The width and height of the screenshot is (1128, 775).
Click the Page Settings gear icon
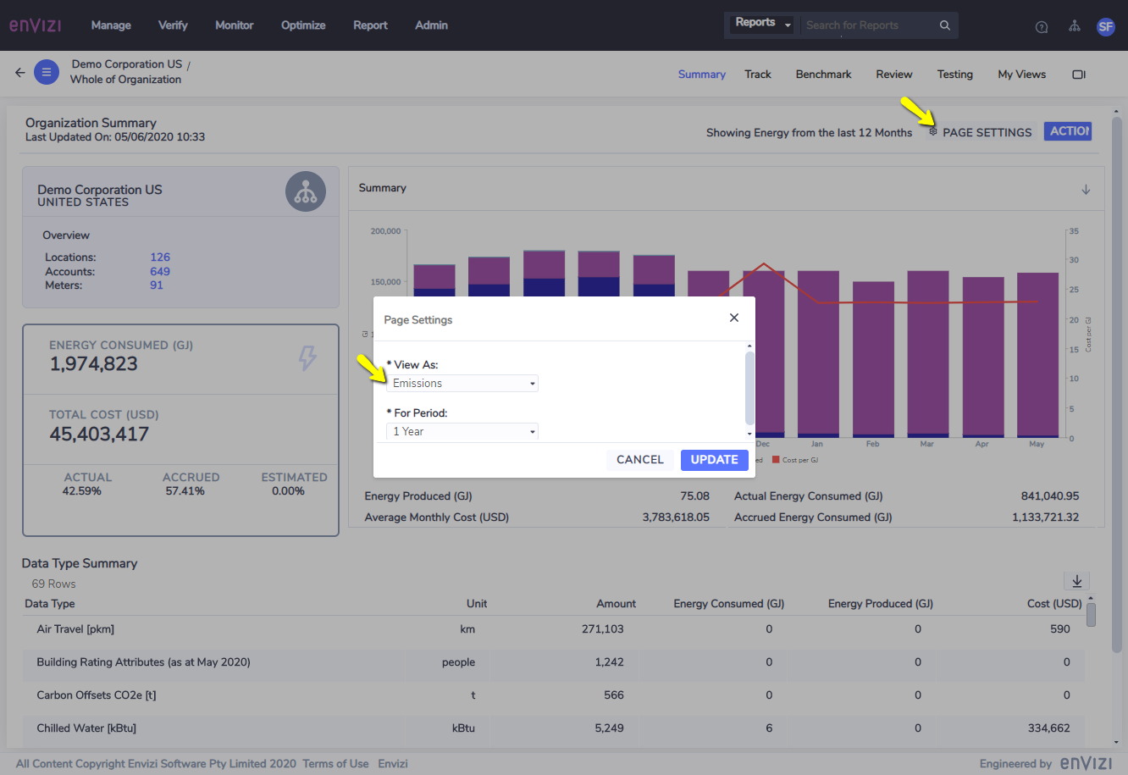click(x=933, y=132)
